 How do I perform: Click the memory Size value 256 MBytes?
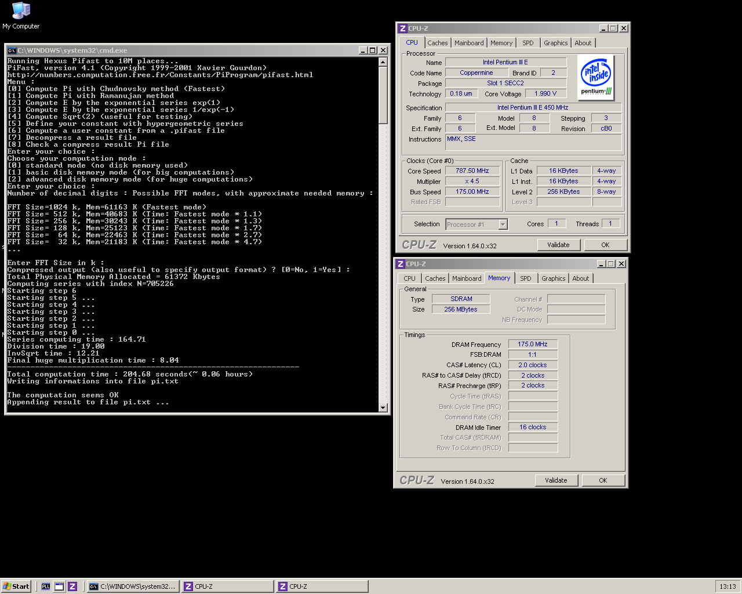pos(461,309)
